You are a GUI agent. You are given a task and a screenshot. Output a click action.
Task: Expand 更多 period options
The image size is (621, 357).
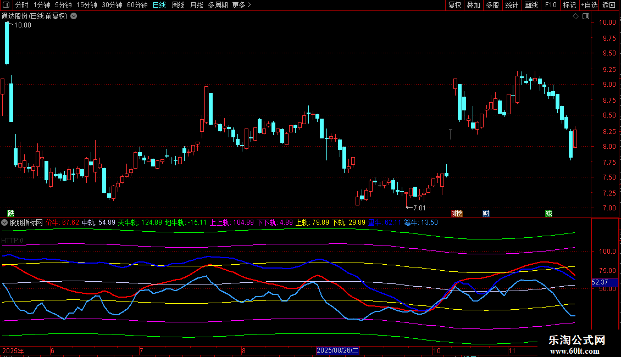click(241, 5)
